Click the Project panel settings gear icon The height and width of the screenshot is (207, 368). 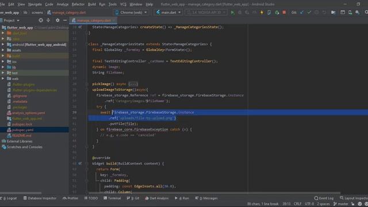(x=57, y=21)
